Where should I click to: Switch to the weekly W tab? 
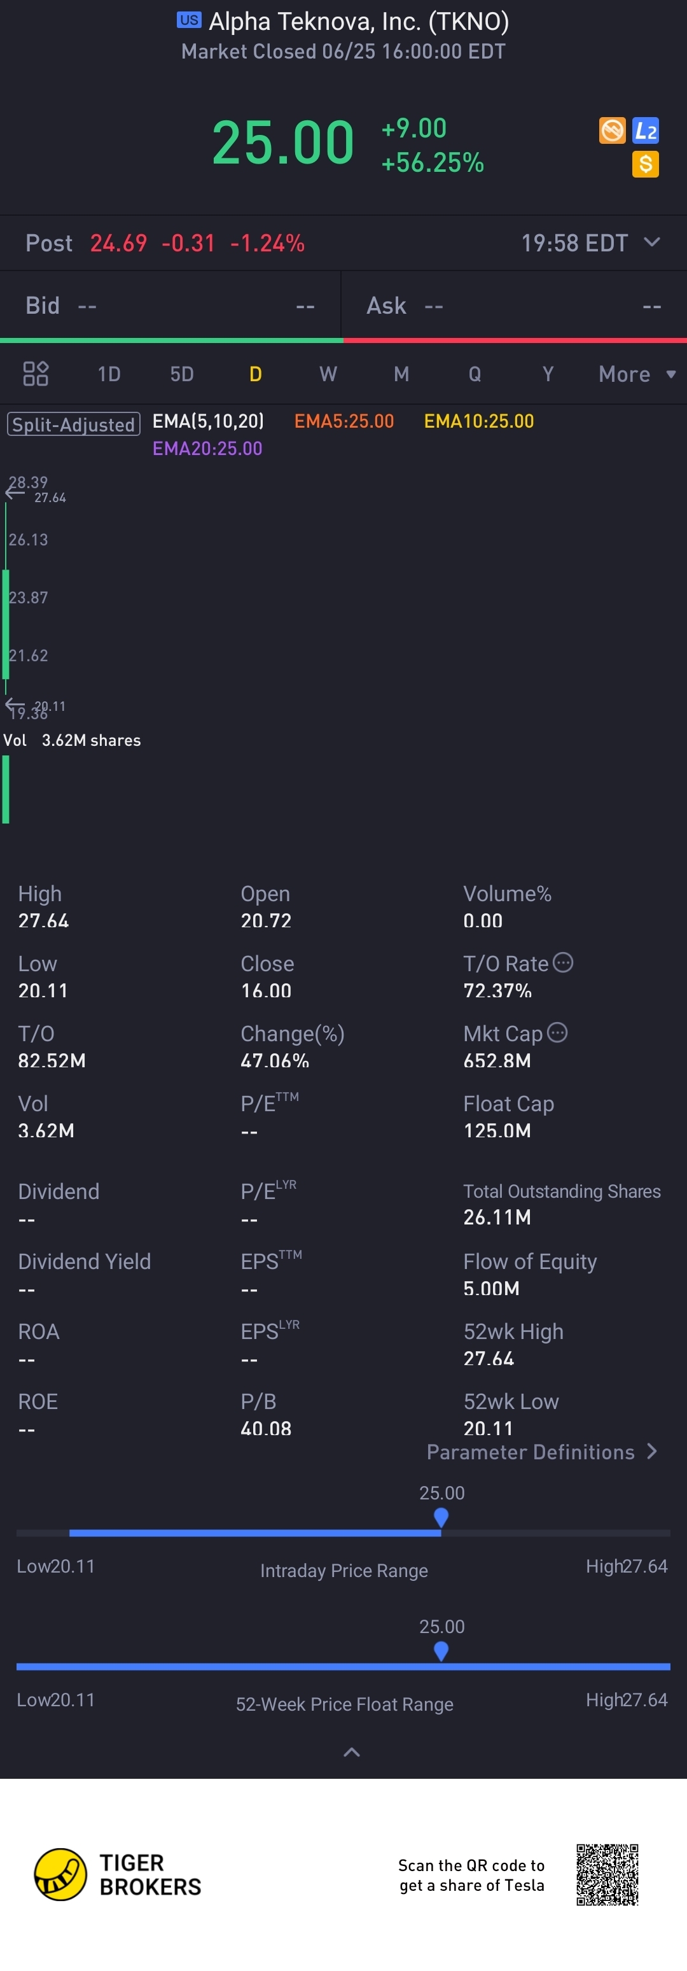[328, 374]
